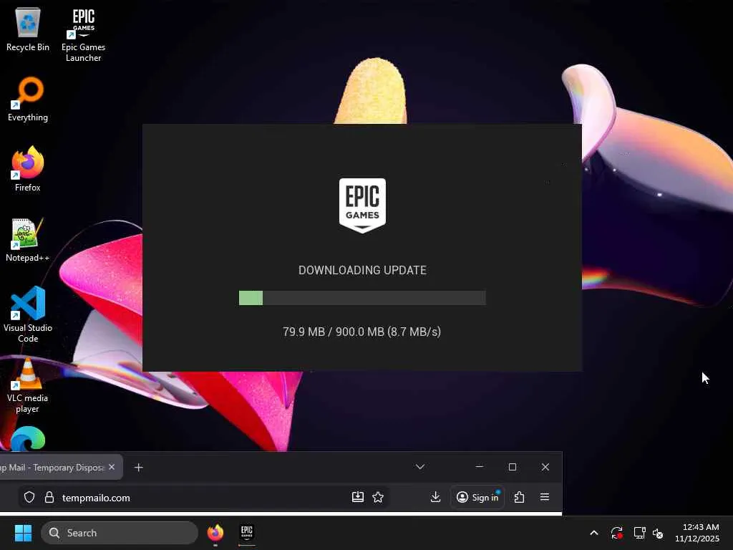The width and height of the screenshot is (733, 550).
Task: Show hidden system tray icons
Action: point(593,533)
